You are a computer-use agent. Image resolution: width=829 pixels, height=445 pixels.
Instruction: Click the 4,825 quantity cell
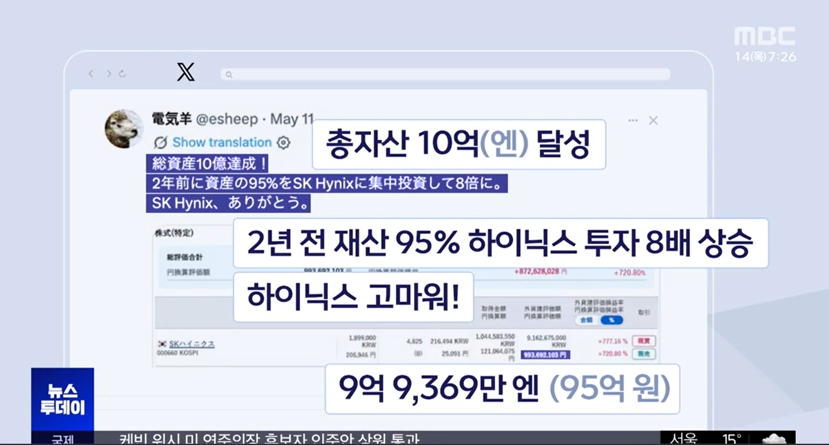click(x=414, y=341)
